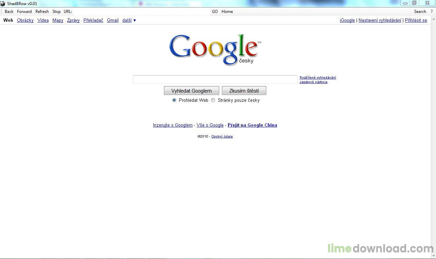Maximize the ShadBRow window
Screen dimensions: 436x259
click(414, 3)
